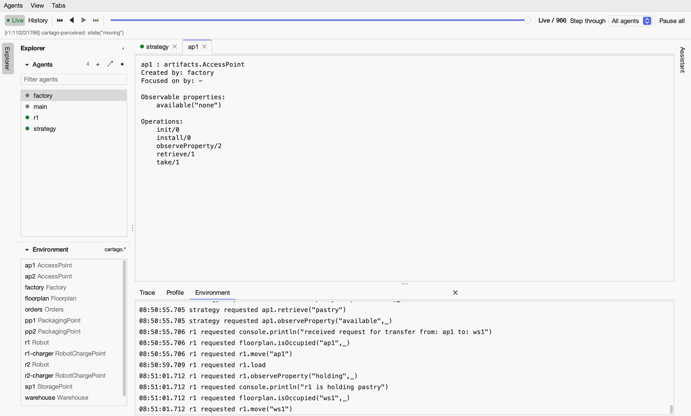
Task: Click retrieve/1 operation text
Action: (176, 154)
